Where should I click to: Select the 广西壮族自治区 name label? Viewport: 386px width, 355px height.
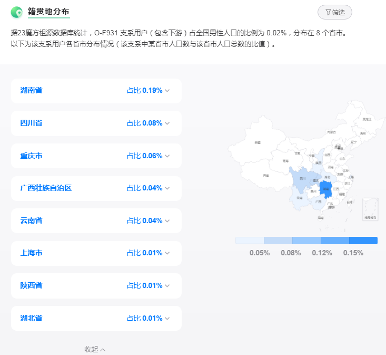(x=46, y=188)
